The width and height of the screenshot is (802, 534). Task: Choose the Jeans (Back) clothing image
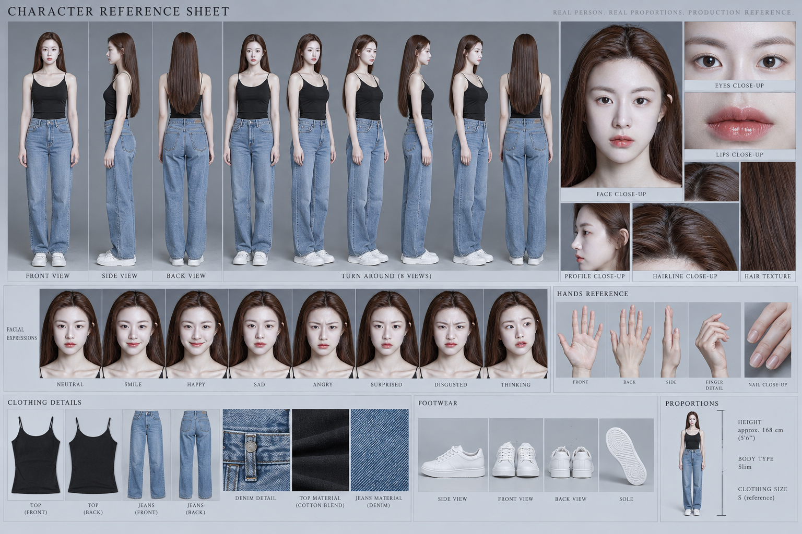[x=196, y=455]
